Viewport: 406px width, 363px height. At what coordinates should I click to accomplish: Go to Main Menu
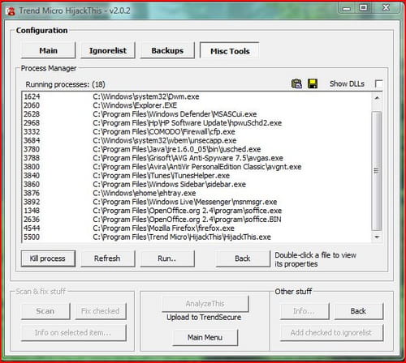point(205,337)
